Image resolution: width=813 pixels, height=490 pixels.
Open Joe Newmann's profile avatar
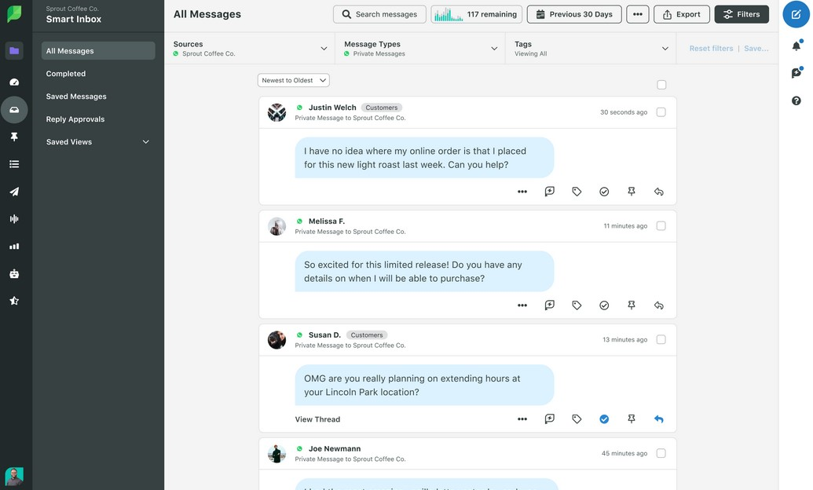(x=276, y=454)
